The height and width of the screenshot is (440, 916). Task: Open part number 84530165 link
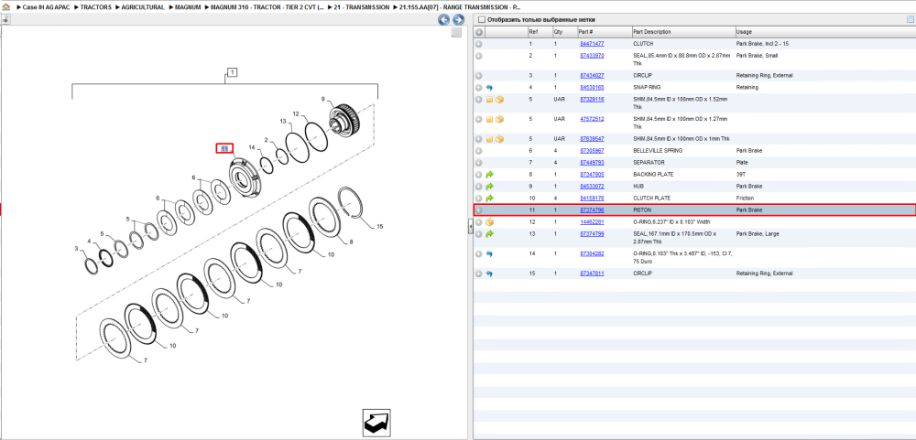pyautogui.click(x=592, y=87)
